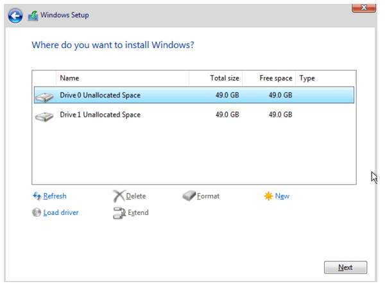This screenshot has height=286, width=385.
Task: Click the Delete X icon
Action: 119,196
